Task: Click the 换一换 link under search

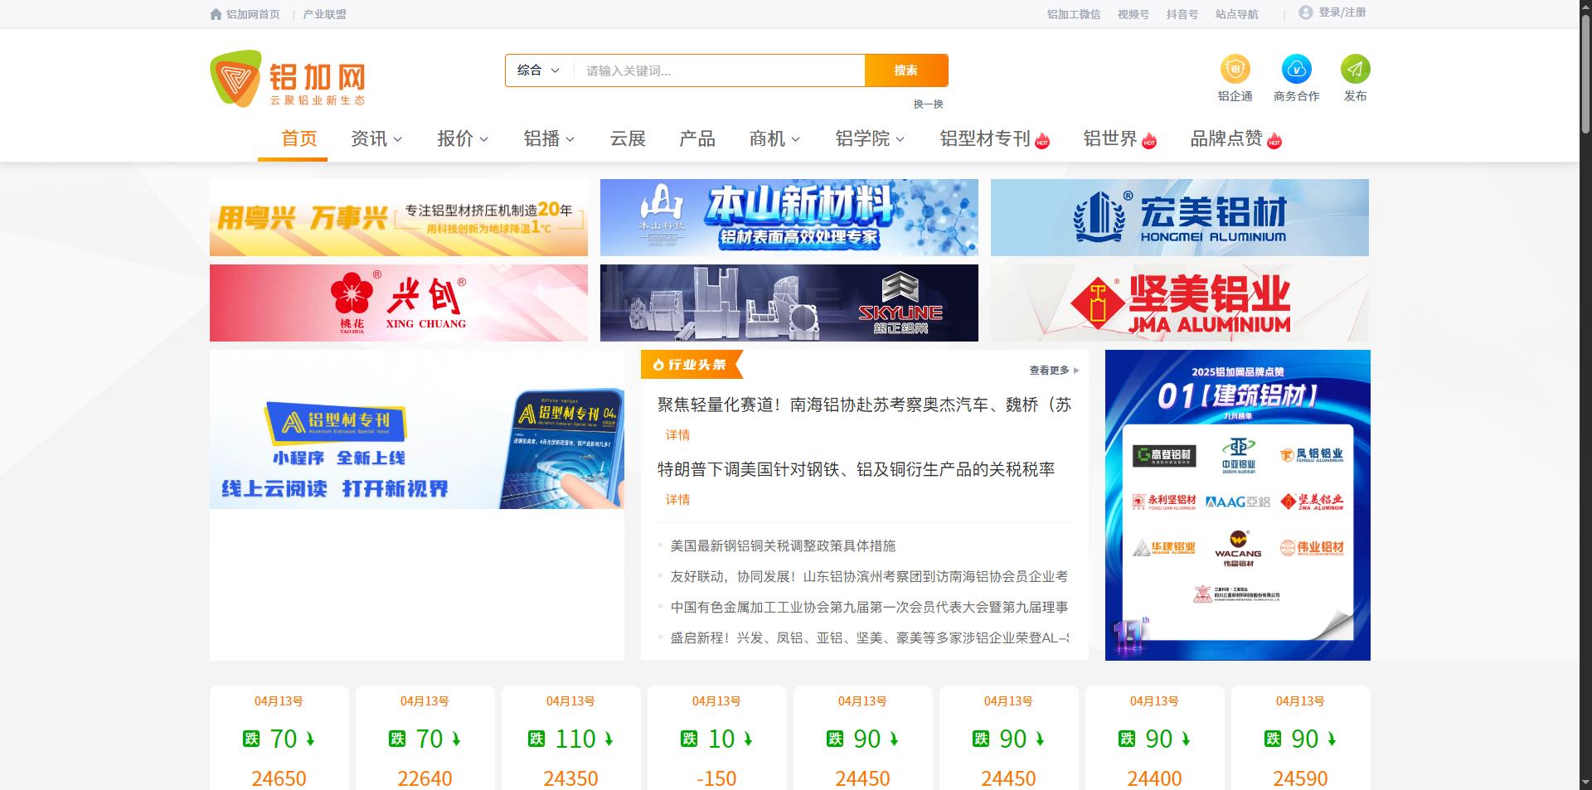Action: click(928, 104)
